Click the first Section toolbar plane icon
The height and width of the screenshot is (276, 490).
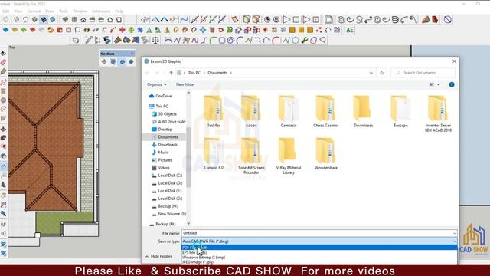tap(104, 62)
